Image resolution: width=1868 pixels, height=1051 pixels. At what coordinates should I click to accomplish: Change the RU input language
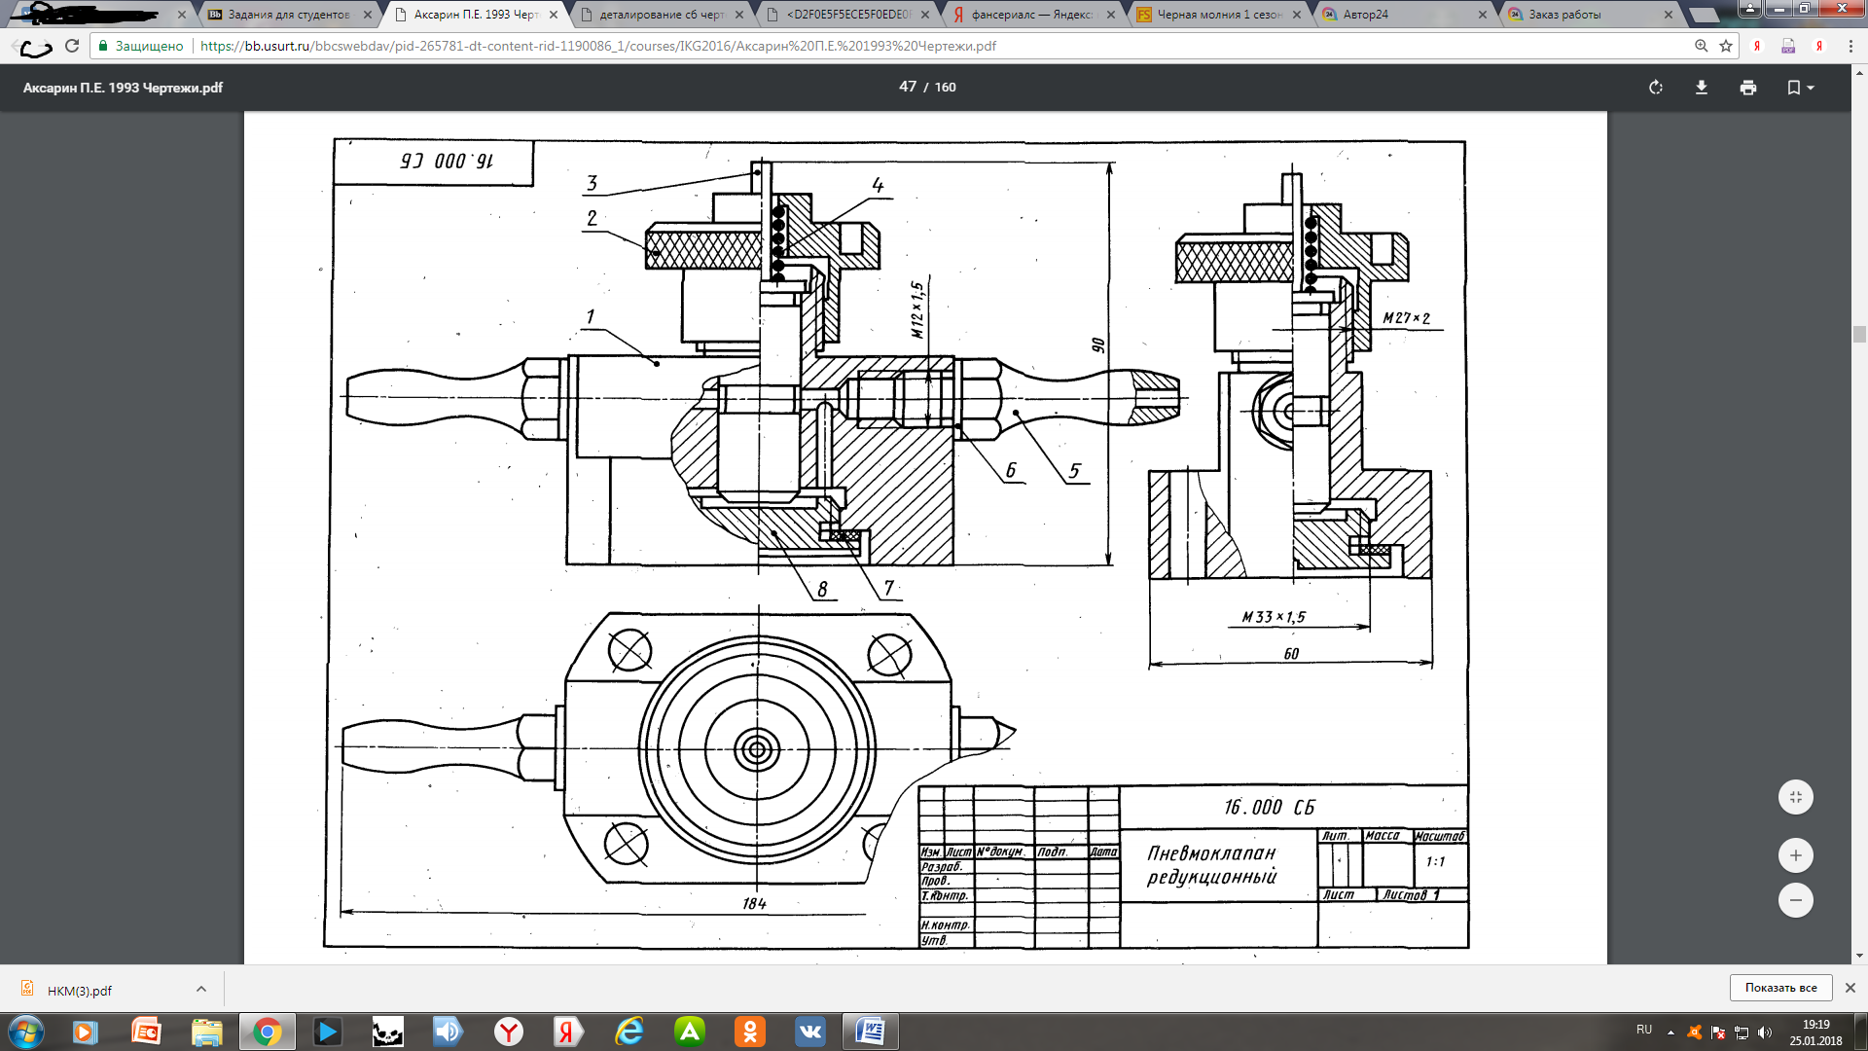[x=1644, y=1030]
